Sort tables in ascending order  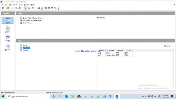click(26, 8)
